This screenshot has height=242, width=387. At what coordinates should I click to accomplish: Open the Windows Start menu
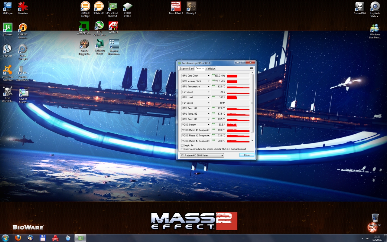click(5, 238)
